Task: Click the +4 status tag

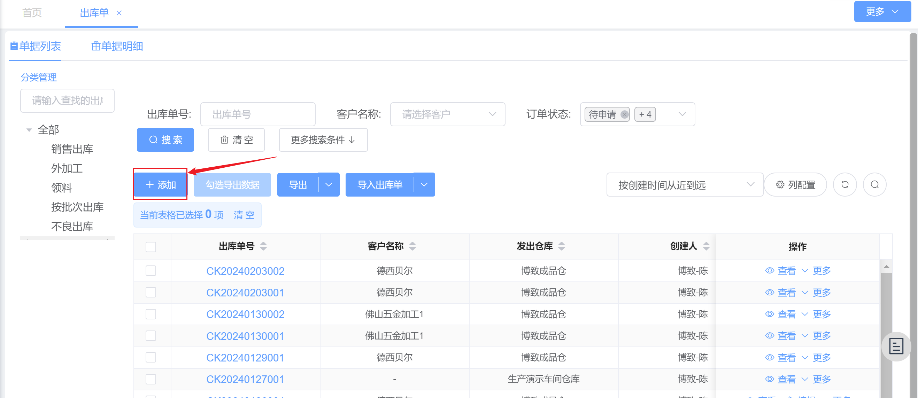Action: point(645,114)
